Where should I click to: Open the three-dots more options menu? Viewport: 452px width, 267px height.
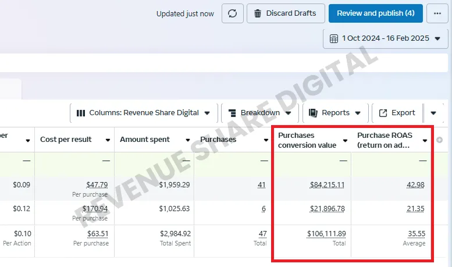pyautogui.click(x=437, y=13)
